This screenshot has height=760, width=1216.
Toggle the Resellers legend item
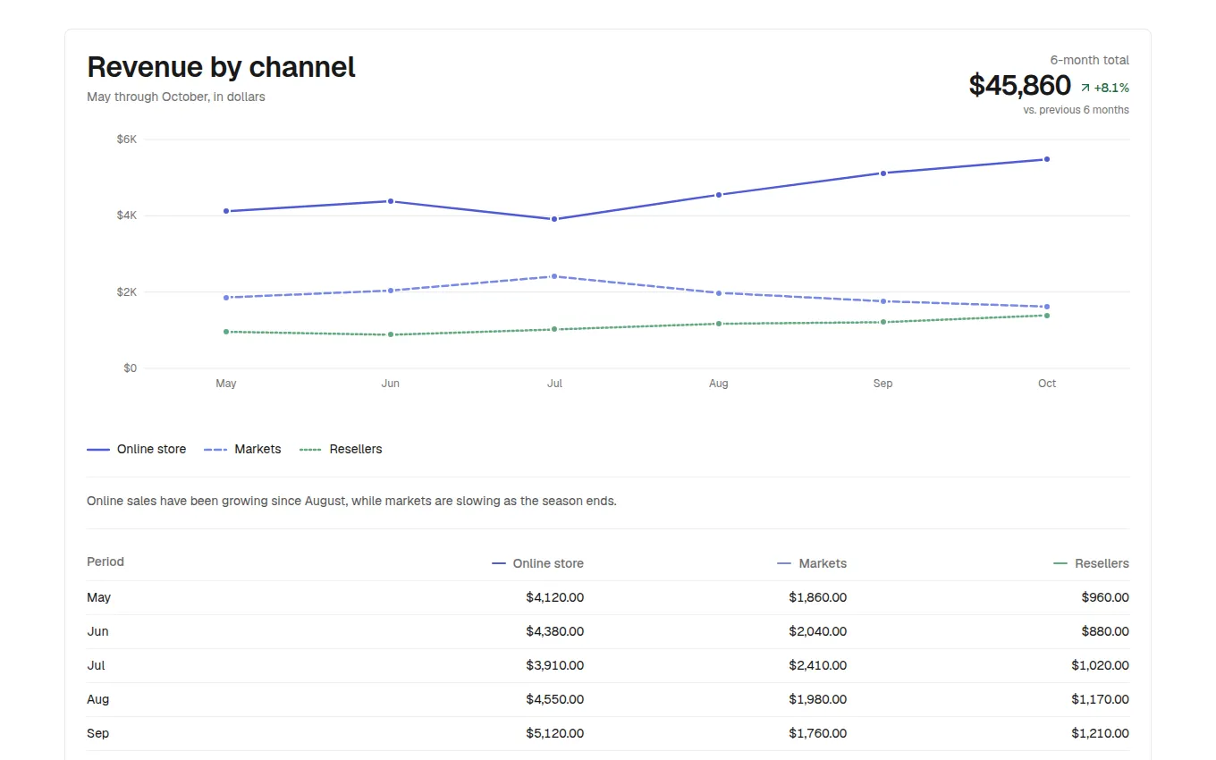[341, 449]
